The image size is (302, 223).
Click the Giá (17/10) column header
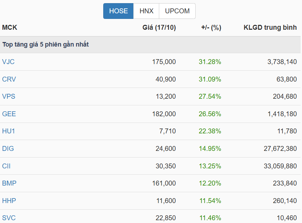coord(159,28)
